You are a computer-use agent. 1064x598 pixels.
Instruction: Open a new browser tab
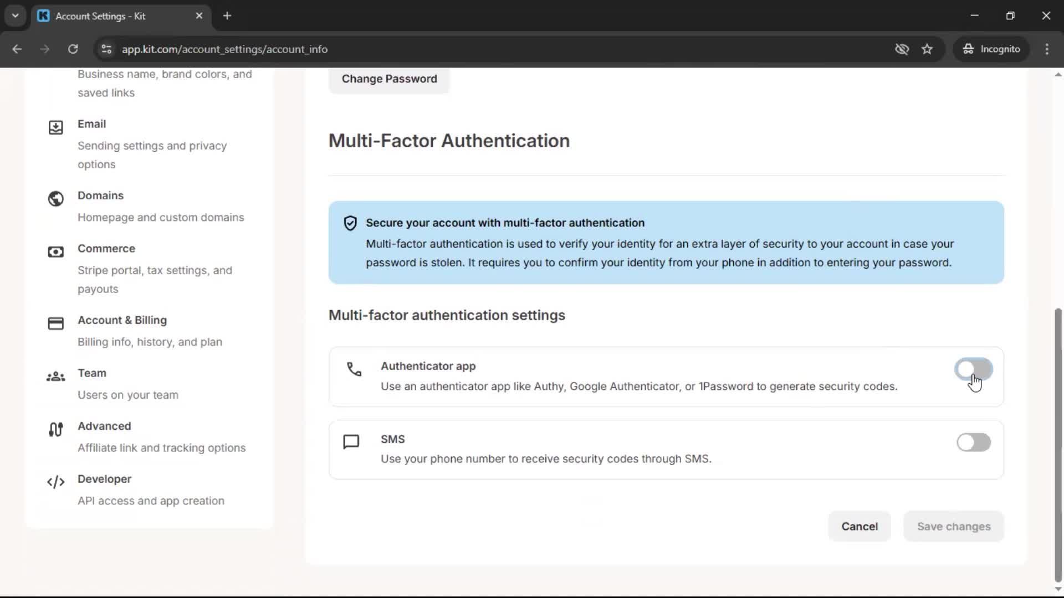point(227,16)
